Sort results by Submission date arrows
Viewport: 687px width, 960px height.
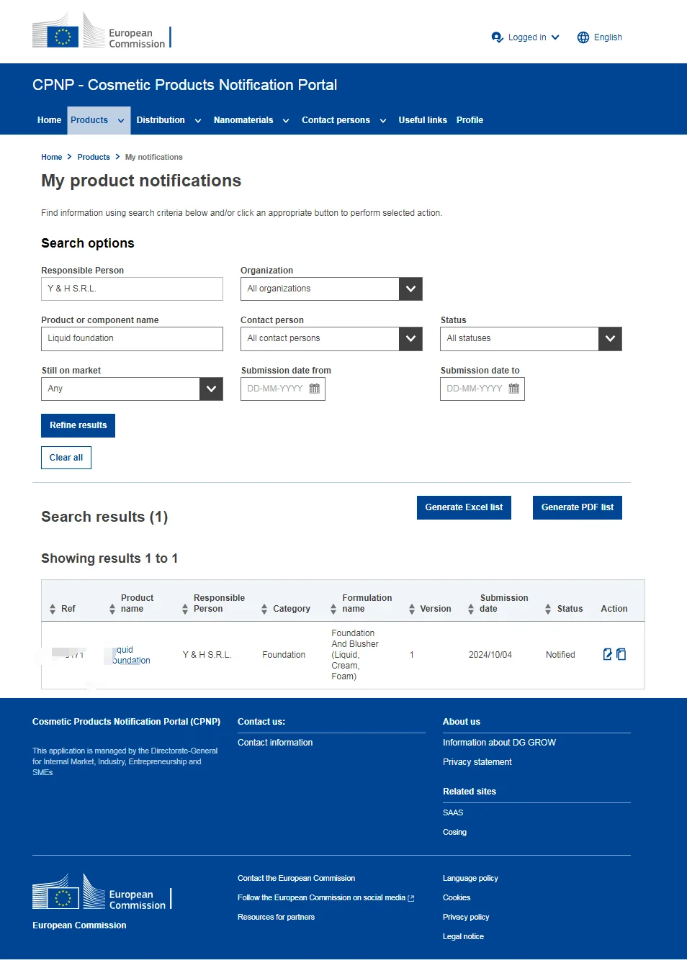(x=471, y=609)
